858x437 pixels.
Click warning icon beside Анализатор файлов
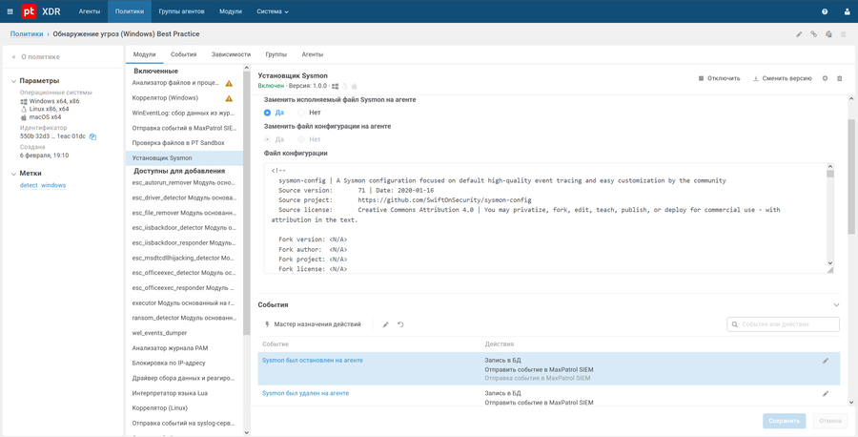[x=229, y=84]
